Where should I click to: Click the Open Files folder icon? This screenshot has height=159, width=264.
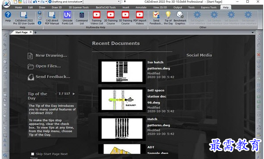pos(31,67)
